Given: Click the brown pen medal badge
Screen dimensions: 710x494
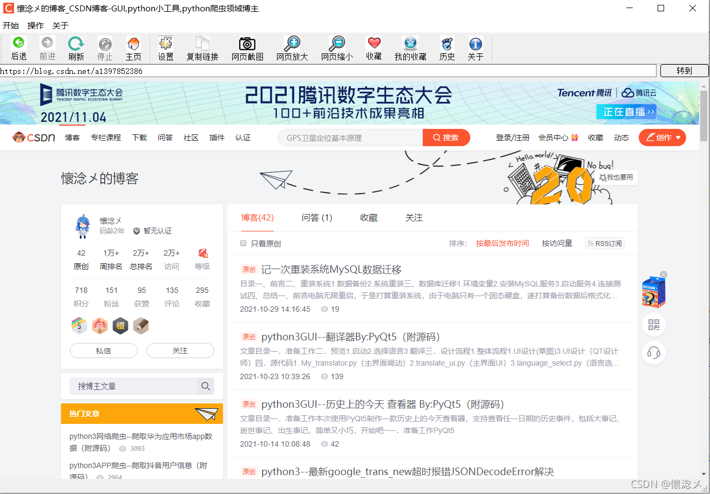Looking at the screenshot, I should coord(141,325).
